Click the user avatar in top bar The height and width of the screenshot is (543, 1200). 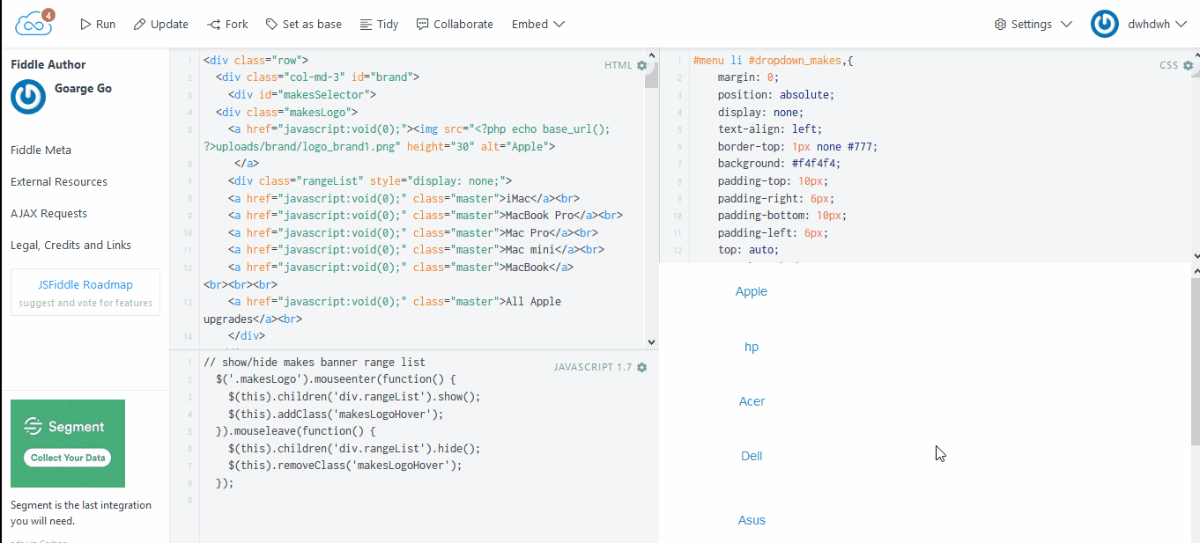(x=1105, y=24)
